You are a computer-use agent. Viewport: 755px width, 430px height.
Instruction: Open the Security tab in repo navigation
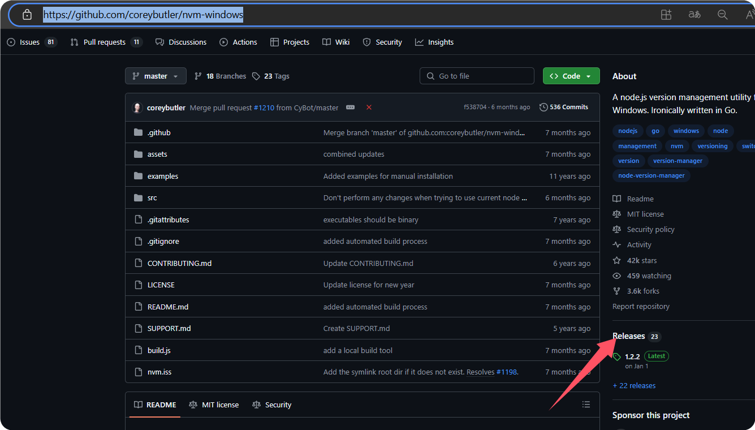coord(382,42)
